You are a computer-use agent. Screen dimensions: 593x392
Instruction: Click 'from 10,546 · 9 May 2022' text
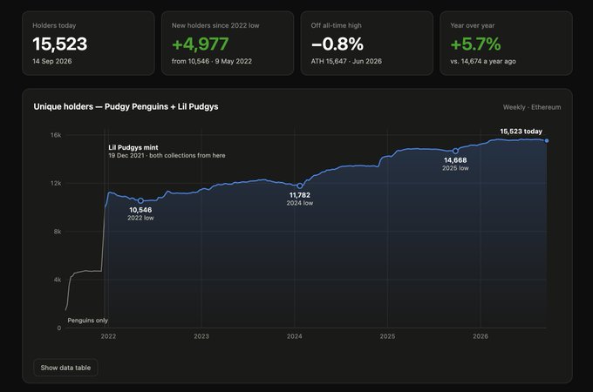pyautogui.click(x=212, y=61)
